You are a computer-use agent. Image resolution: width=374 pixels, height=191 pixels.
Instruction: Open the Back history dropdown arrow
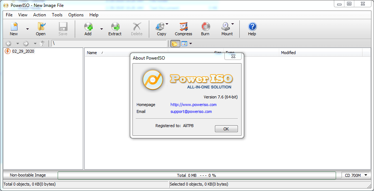coord(18,44)
